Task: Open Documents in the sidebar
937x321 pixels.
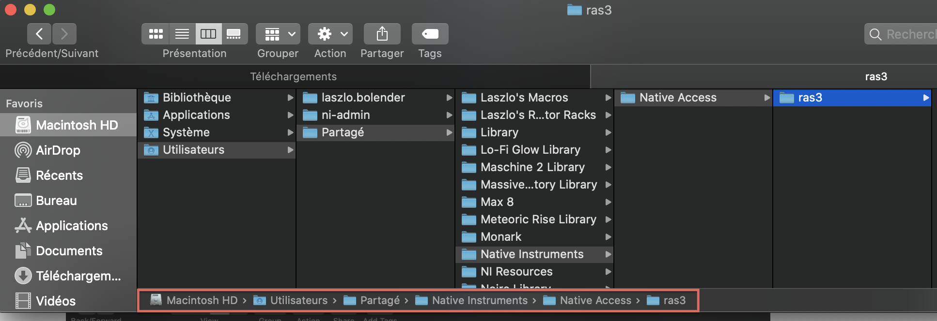Action: coord(68,251)
